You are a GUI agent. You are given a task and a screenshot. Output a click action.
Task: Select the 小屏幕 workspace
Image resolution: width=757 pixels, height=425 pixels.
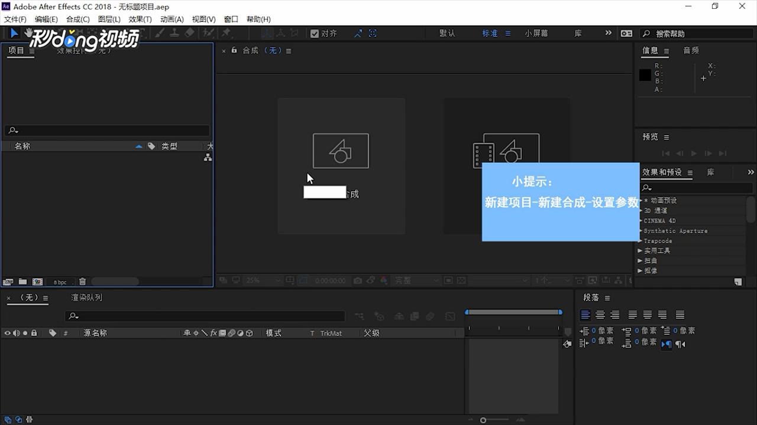click(536, 34)
